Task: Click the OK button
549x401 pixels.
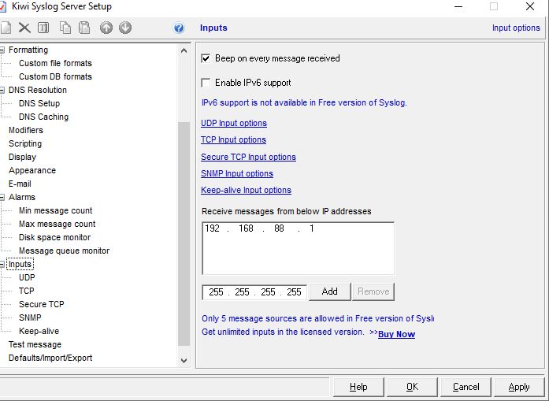Action: [412, 387]
